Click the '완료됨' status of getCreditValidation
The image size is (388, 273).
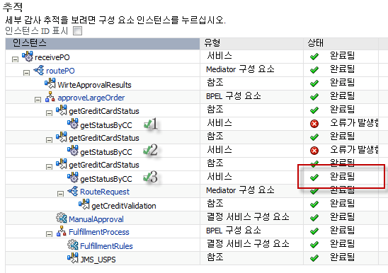[x=343, y=203]
